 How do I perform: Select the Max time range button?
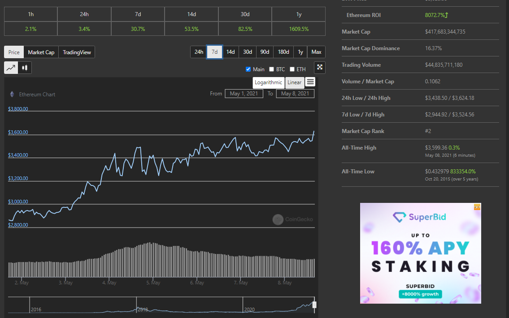(317, 52)
